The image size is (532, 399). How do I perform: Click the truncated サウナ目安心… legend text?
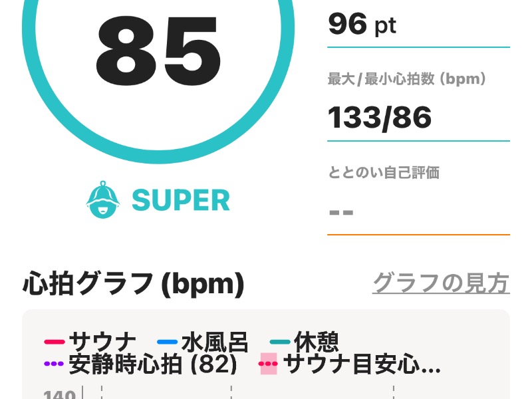pos(362,364)
